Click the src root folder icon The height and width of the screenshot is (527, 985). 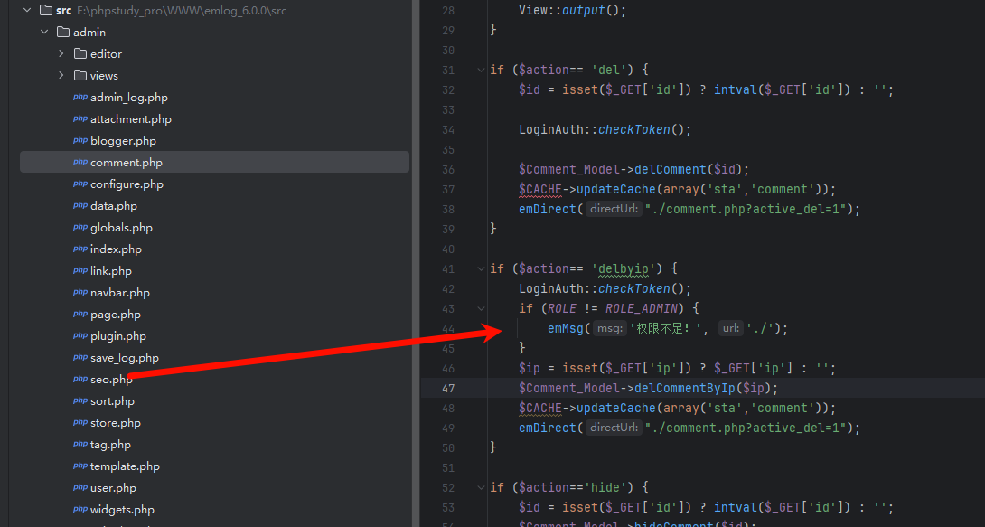point(47,11)
